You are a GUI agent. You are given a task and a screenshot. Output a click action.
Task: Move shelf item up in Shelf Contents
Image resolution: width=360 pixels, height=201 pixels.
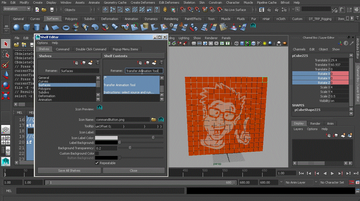tap(140, 62)
